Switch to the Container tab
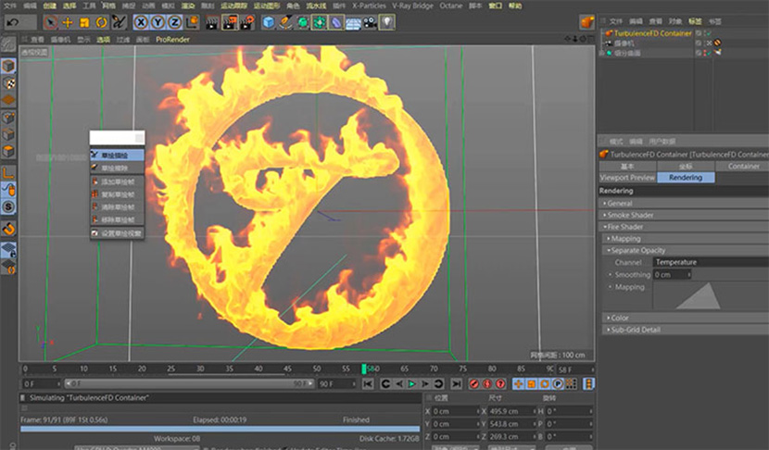Screen dimensions: 769x450 click(742, 166)
